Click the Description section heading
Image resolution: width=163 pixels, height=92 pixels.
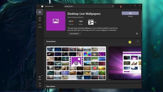(51, 86)
